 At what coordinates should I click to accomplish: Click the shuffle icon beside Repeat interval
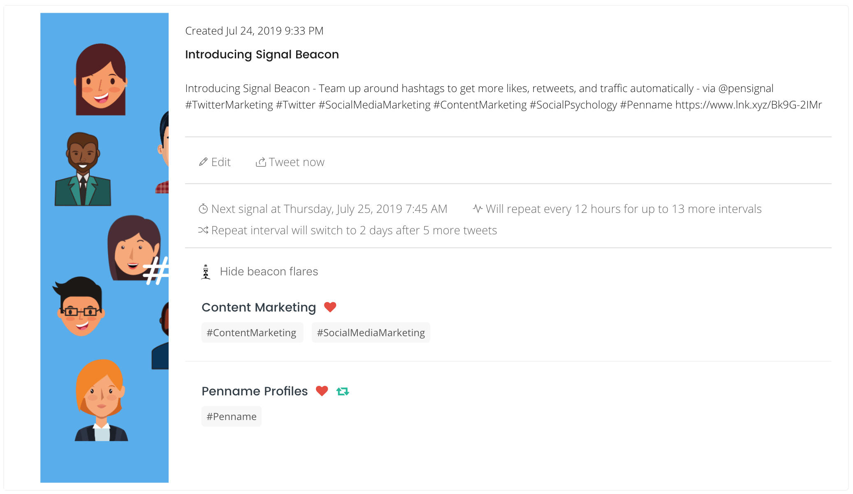[203, 230]
